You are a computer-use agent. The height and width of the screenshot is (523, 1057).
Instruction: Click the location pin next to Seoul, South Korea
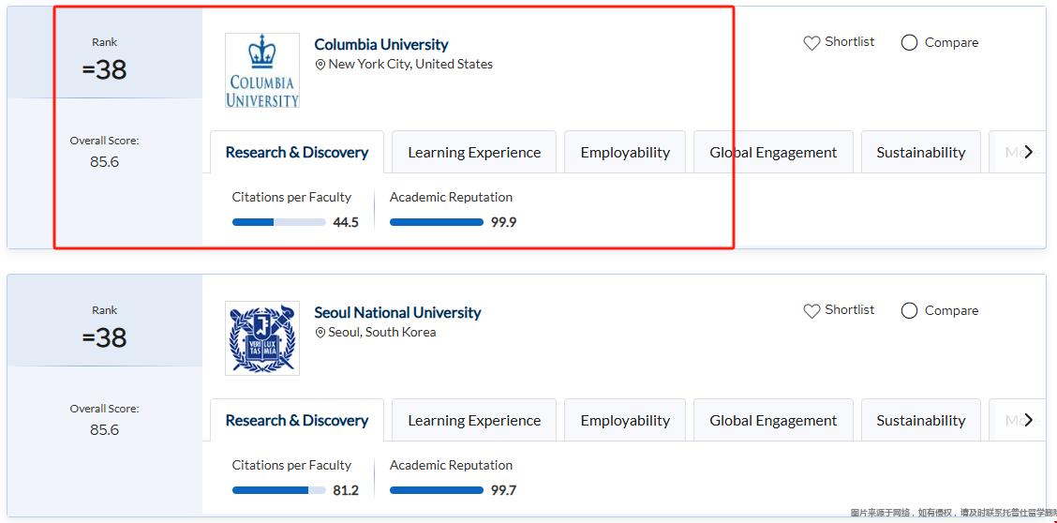tap(320, 334)
